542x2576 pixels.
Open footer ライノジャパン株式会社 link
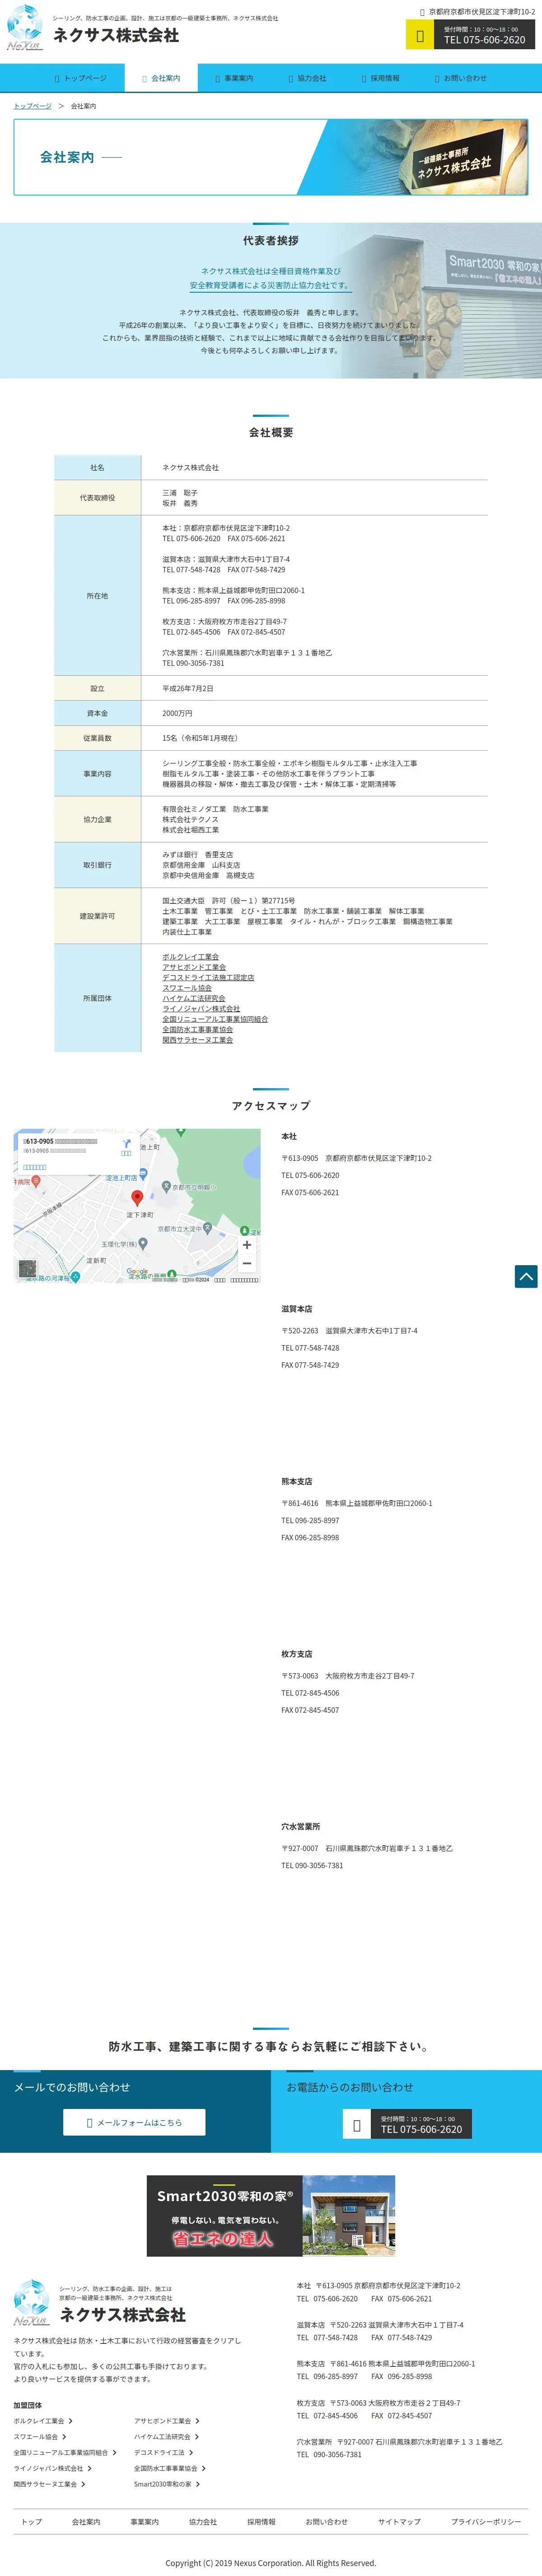(x=53, y=2468)
